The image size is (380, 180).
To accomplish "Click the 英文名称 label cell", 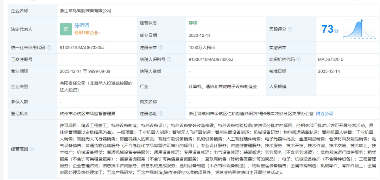I will 161,102.
